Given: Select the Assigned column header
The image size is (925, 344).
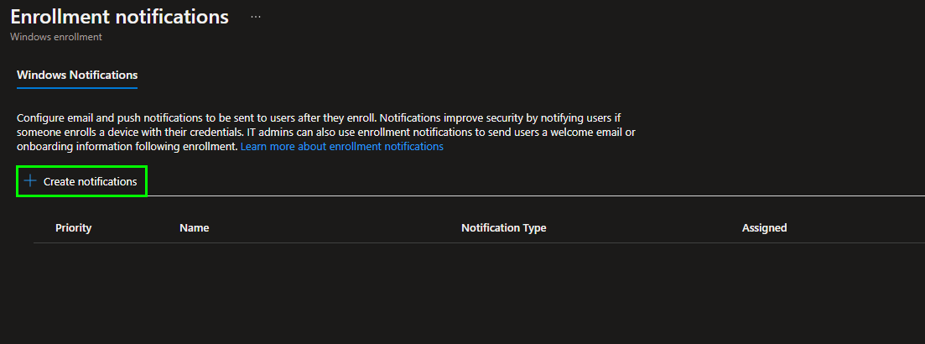Looking at the screenshot, I should pyautogui.click(x=764, y=228).
